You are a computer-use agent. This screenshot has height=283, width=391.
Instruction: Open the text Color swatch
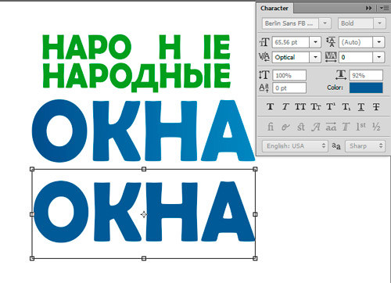366,88
